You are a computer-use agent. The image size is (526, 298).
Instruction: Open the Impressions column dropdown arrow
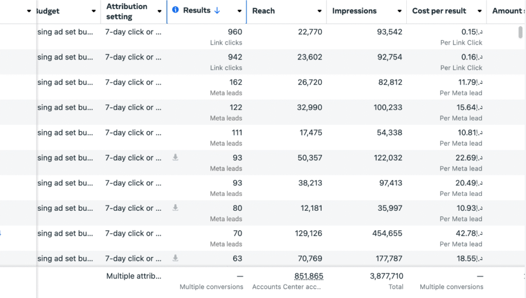click(400, 11)
